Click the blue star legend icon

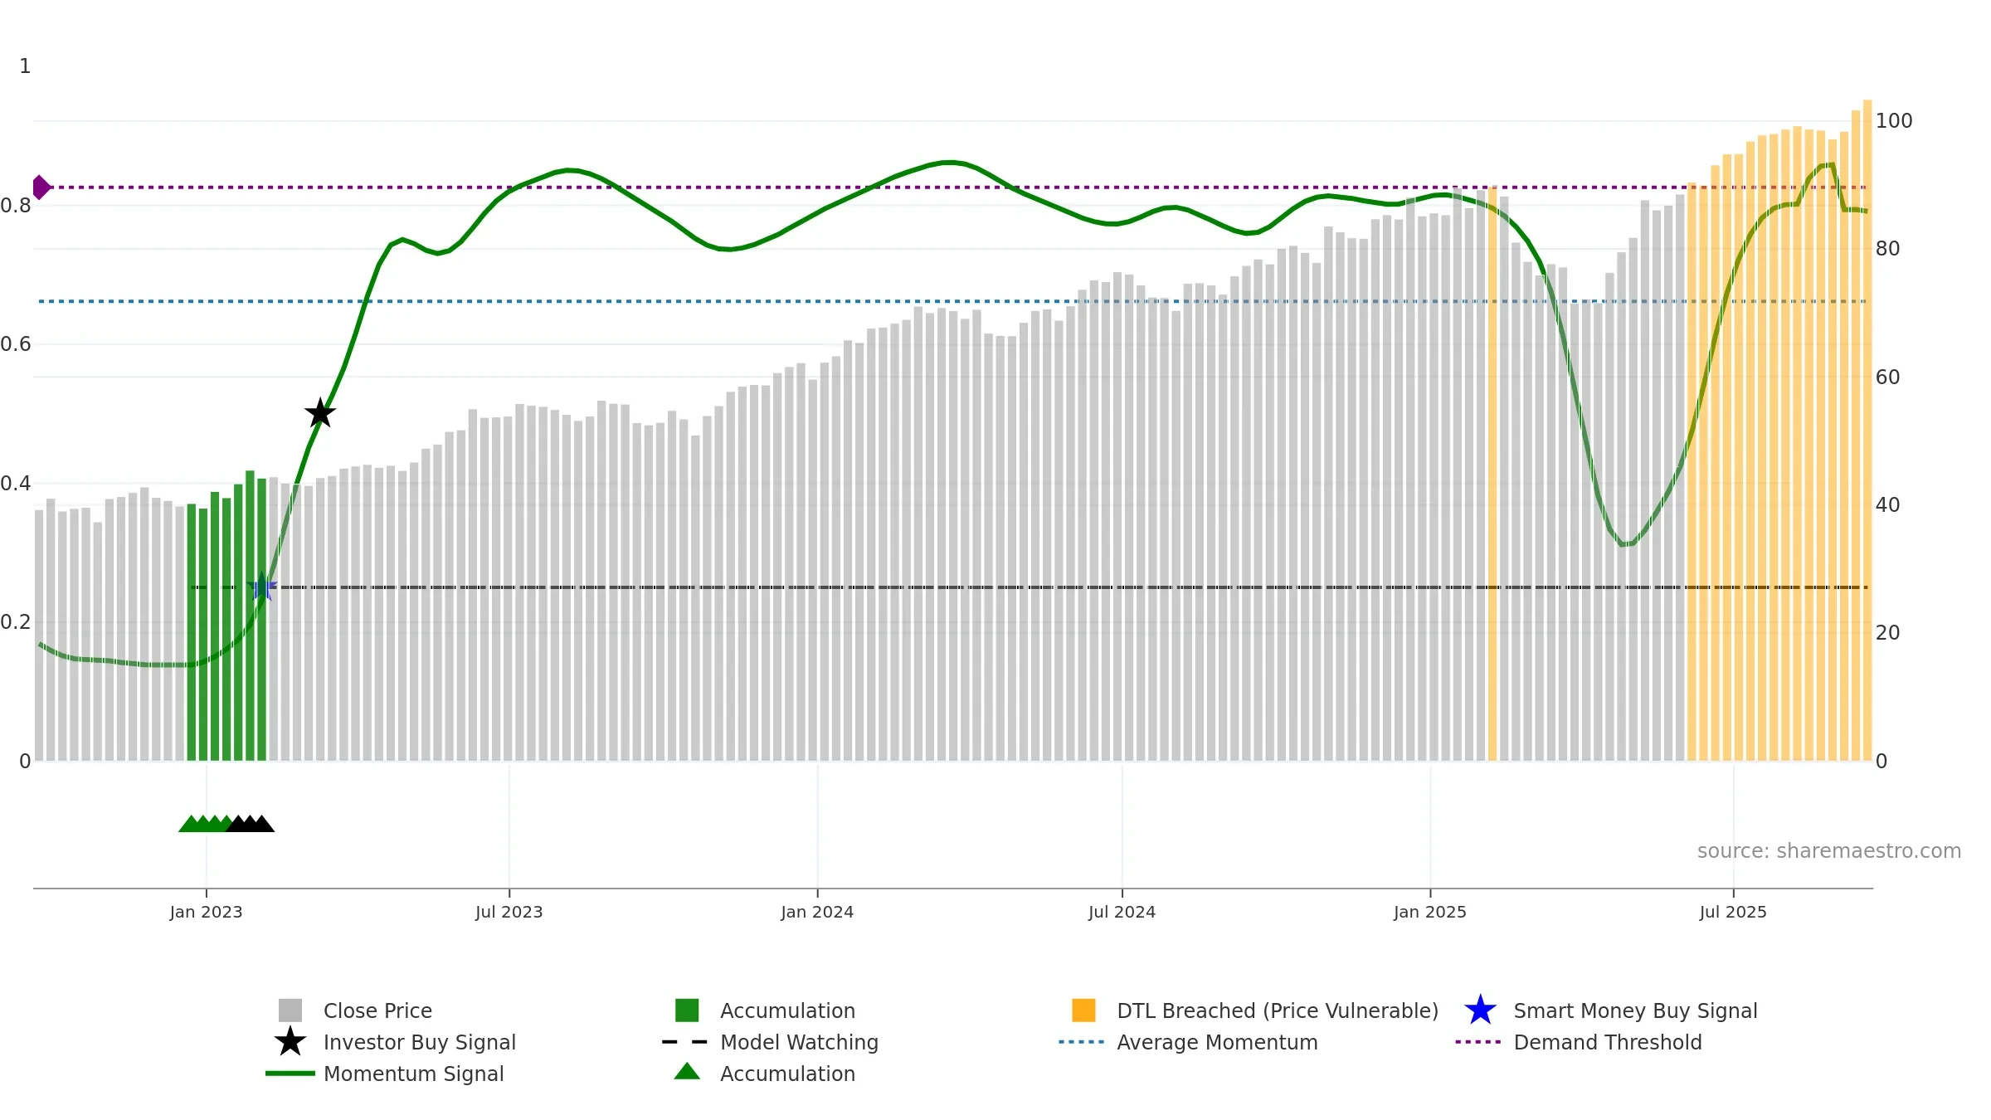coord(1480,1010)
